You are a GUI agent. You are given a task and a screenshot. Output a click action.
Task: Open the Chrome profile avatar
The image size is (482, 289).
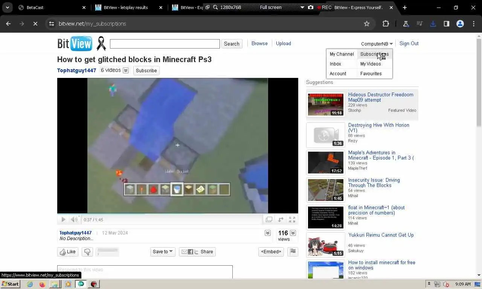[460, 24]
